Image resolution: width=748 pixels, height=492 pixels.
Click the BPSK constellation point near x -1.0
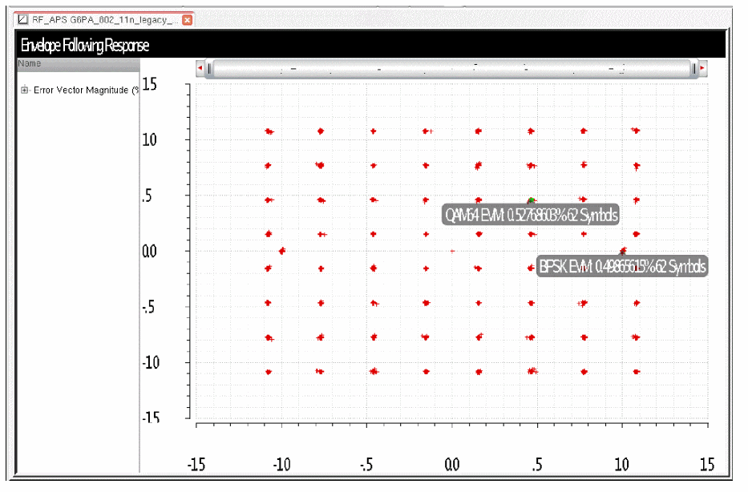282,251
